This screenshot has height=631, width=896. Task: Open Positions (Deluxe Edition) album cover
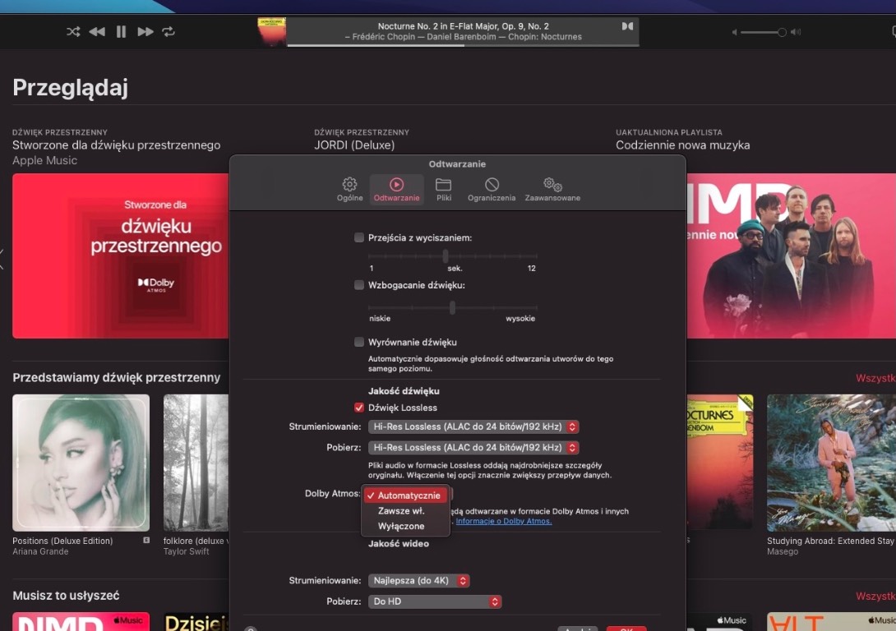click(x=81, y=463)
